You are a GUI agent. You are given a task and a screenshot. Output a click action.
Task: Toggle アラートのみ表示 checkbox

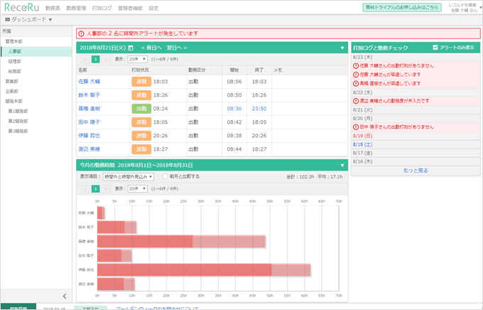(x=435, y=48)
